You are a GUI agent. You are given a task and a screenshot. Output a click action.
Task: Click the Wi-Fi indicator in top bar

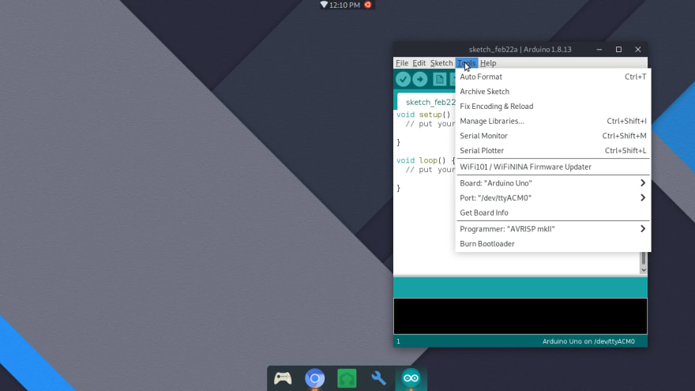tap(324, 5)
